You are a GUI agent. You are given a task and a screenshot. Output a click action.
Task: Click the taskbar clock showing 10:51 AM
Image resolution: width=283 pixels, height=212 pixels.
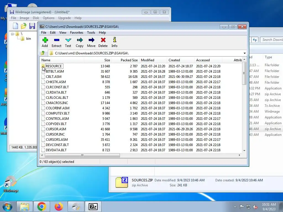pos(269,207)
